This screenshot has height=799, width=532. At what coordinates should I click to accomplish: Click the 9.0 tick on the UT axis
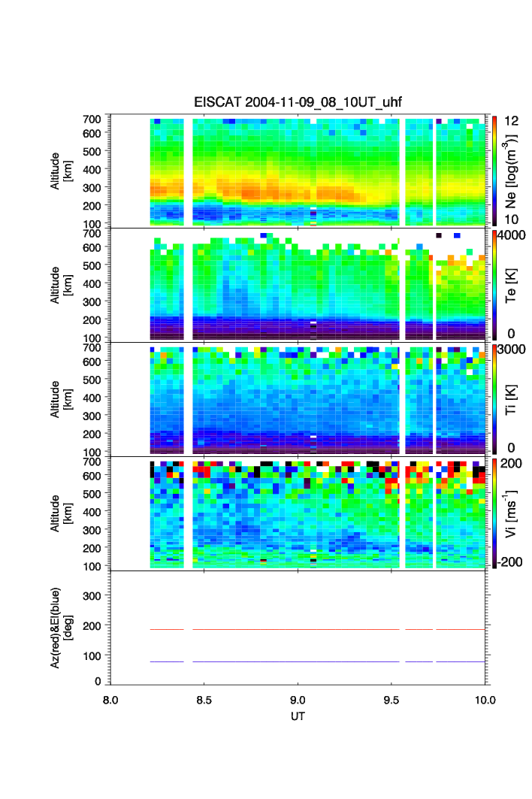click(x=298, y=699)
